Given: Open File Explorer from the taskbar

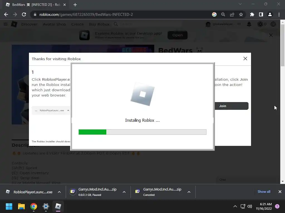Looking at the screenshot, I should pos(21,206).
